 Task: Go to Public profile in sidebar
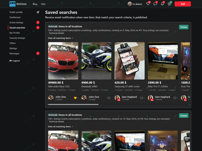click(x=16, y=12)
